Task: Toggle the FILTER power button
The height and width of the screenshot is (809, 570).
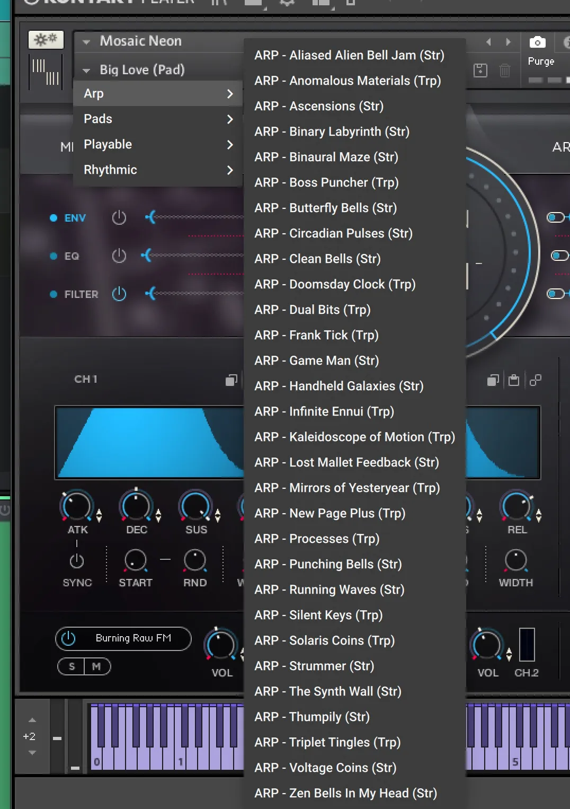Action: tap(119, 294)
